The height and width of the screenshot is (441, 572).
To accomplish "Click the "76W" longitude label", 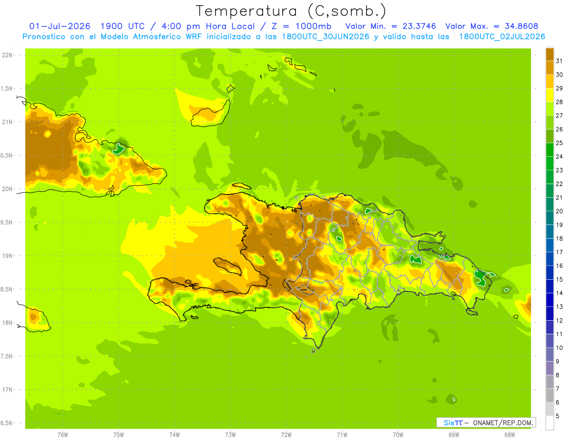I will [x=62, y=435].
